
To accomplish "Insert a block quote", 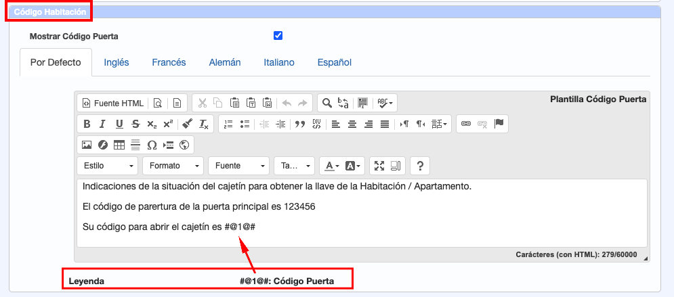I will pos(301,124).
